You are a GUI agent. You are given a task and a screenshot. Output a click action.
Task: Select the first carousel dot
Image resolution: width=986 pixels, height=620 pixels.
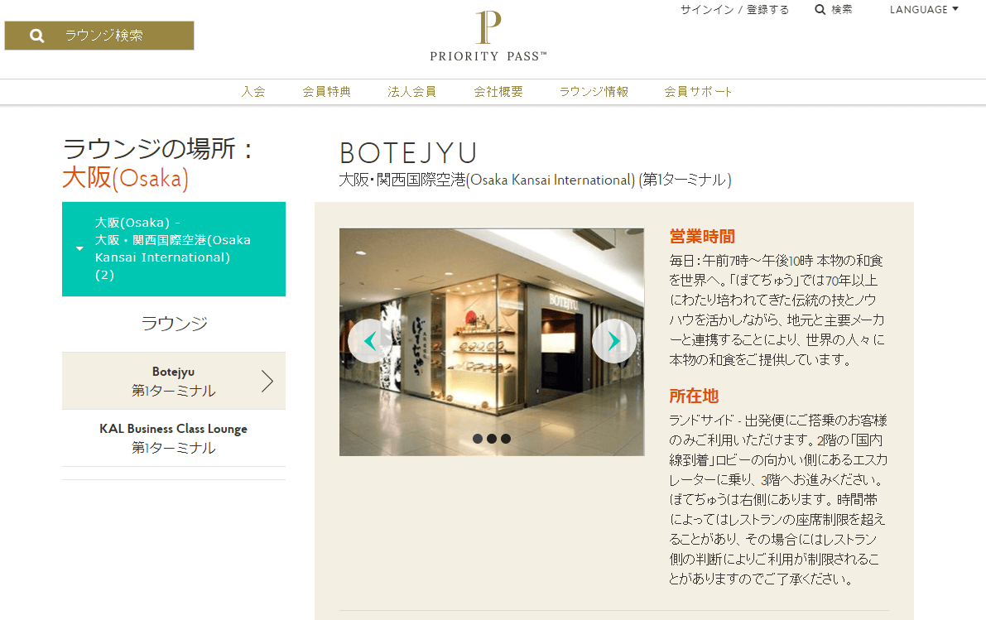478,439
